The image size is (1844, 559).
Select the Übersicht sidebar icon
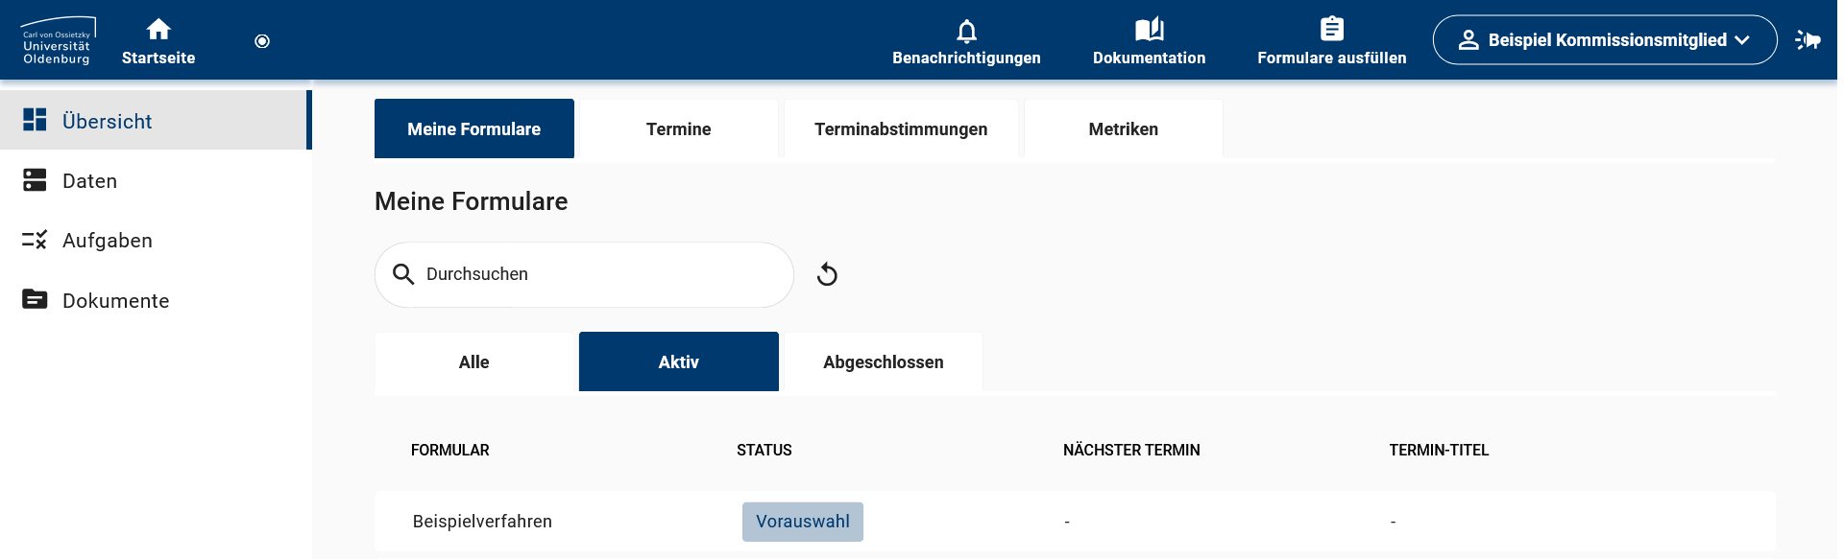point(36,121)
